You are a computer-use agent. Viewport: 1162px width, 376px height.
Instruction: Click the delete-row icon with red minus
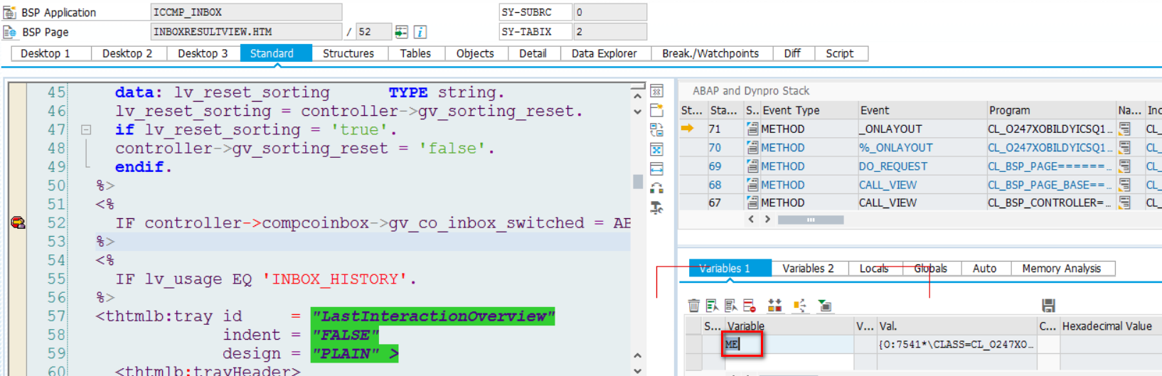coord(749,306)
